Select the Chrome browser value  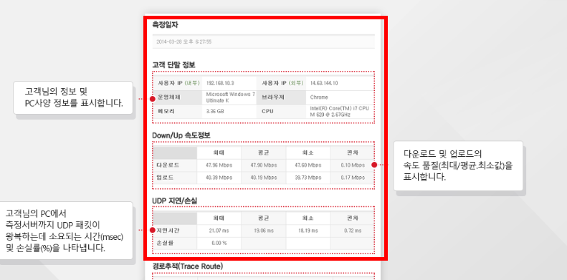(x=319, y=97)
